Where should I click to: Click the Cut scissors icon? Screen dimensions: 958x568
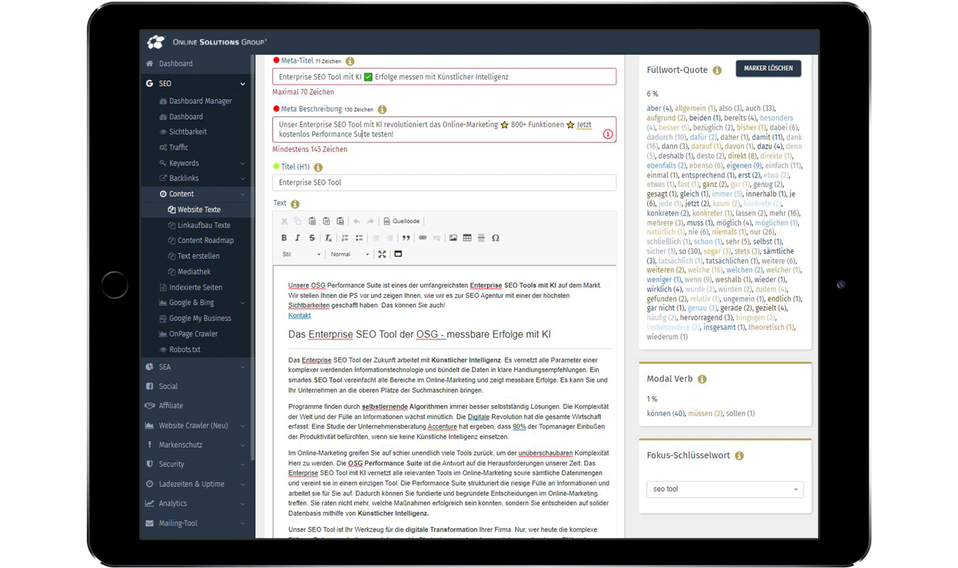tap(284, 221)
